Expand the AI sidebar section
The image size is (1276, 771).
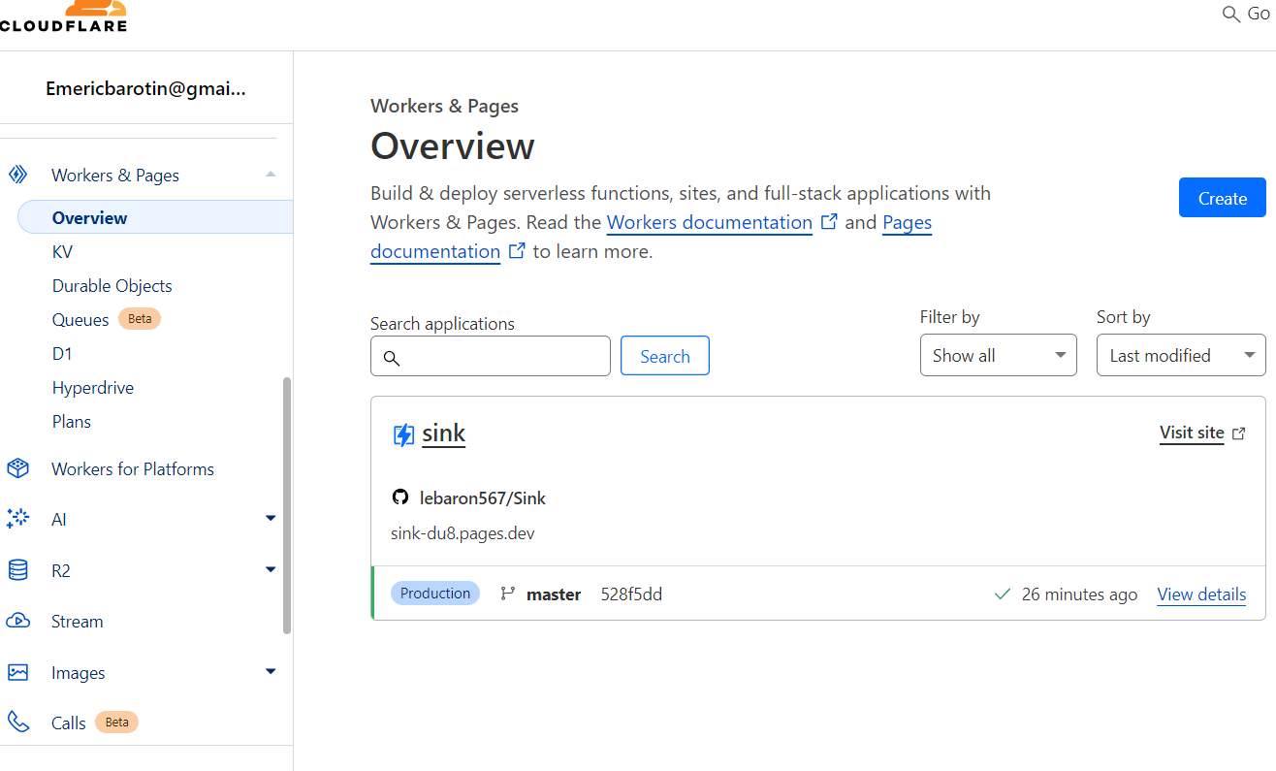click(271, 518)
